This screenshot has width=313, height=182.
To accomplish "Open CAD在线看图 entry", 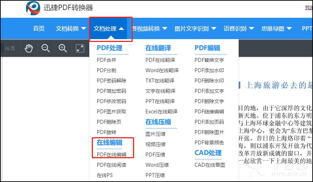I will [x=210, y=165].
